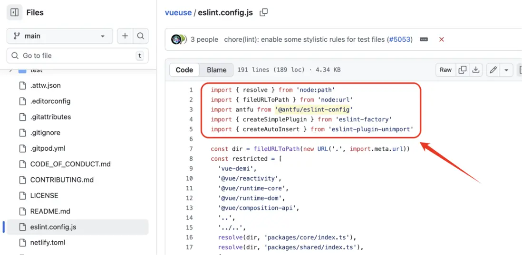522x255 pixels.
Task: Click the Raw button
Action: (445, 70)
